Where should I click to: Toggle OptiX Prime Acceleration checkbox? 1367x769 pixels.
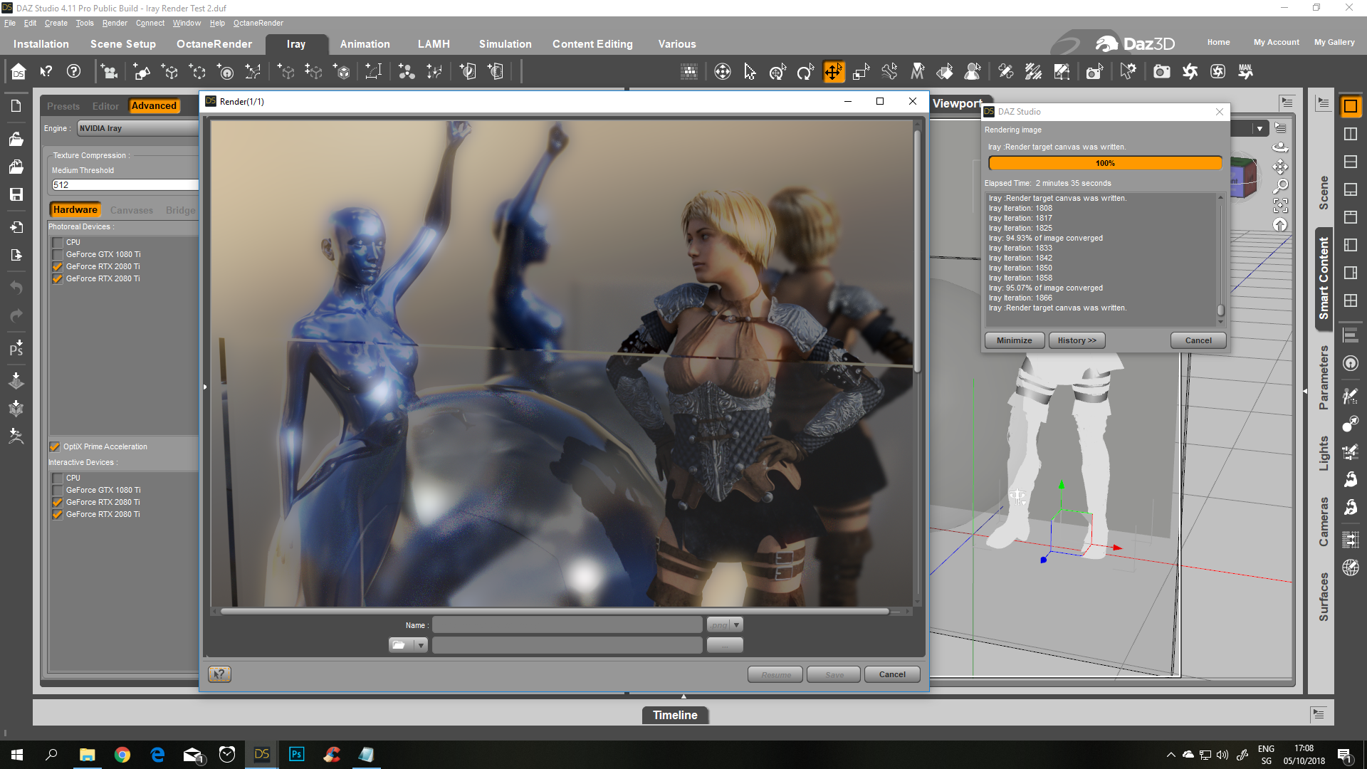[55, 447]
